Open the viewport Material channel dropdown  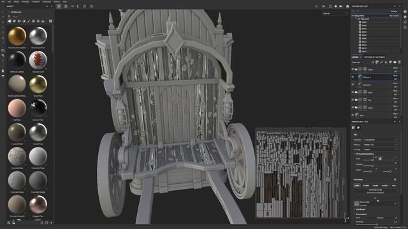[335, 13]
